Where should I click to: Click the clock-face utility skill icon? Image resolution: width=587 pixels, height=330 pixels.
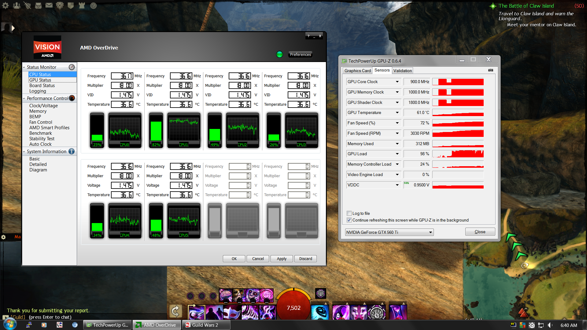377,312
